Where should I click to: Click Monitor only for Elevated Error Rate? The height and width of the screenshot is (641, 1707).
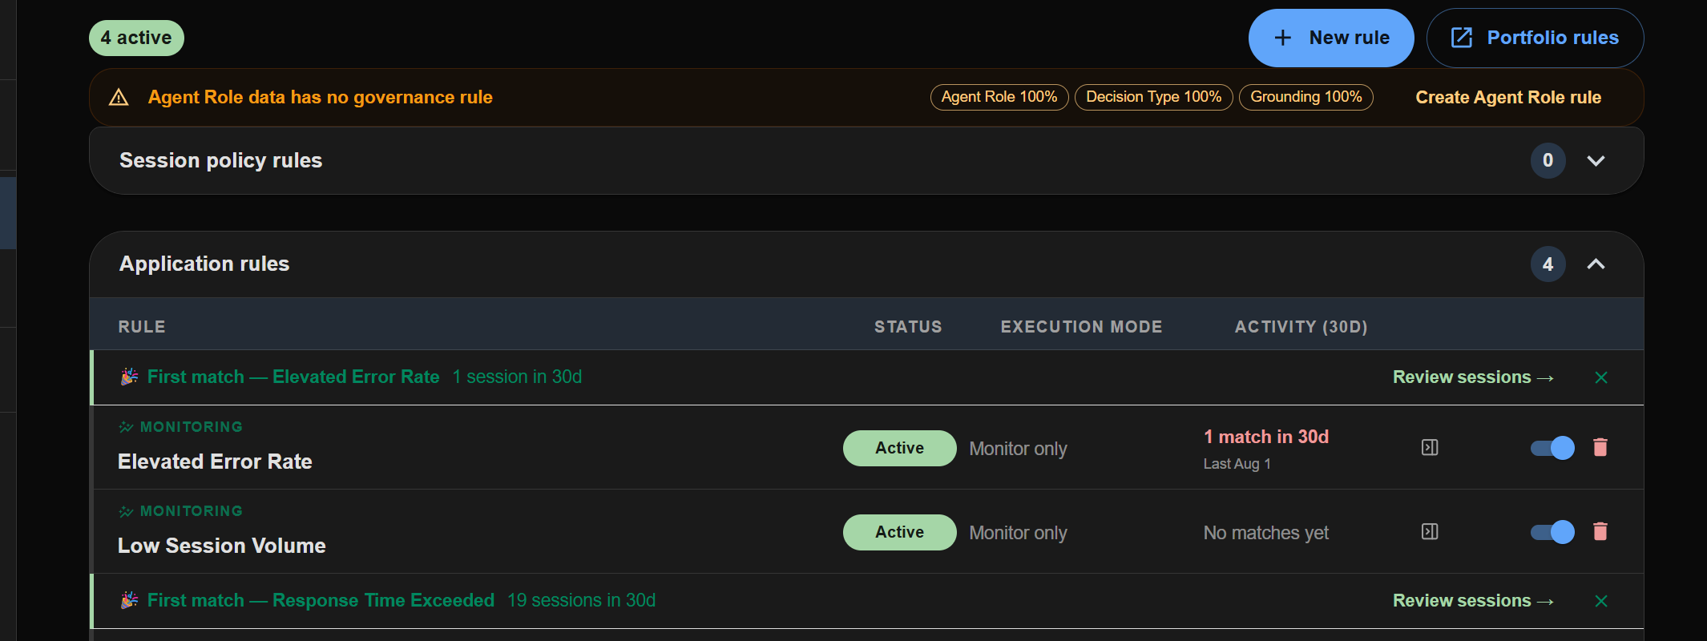click(x=1018, y=449)
